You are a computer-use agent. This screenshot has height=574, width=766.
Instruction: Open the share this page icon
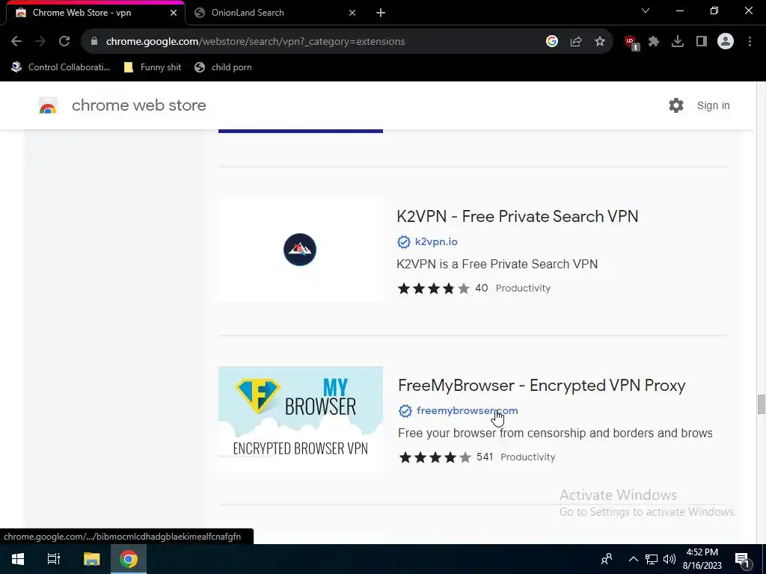[576, 42]
